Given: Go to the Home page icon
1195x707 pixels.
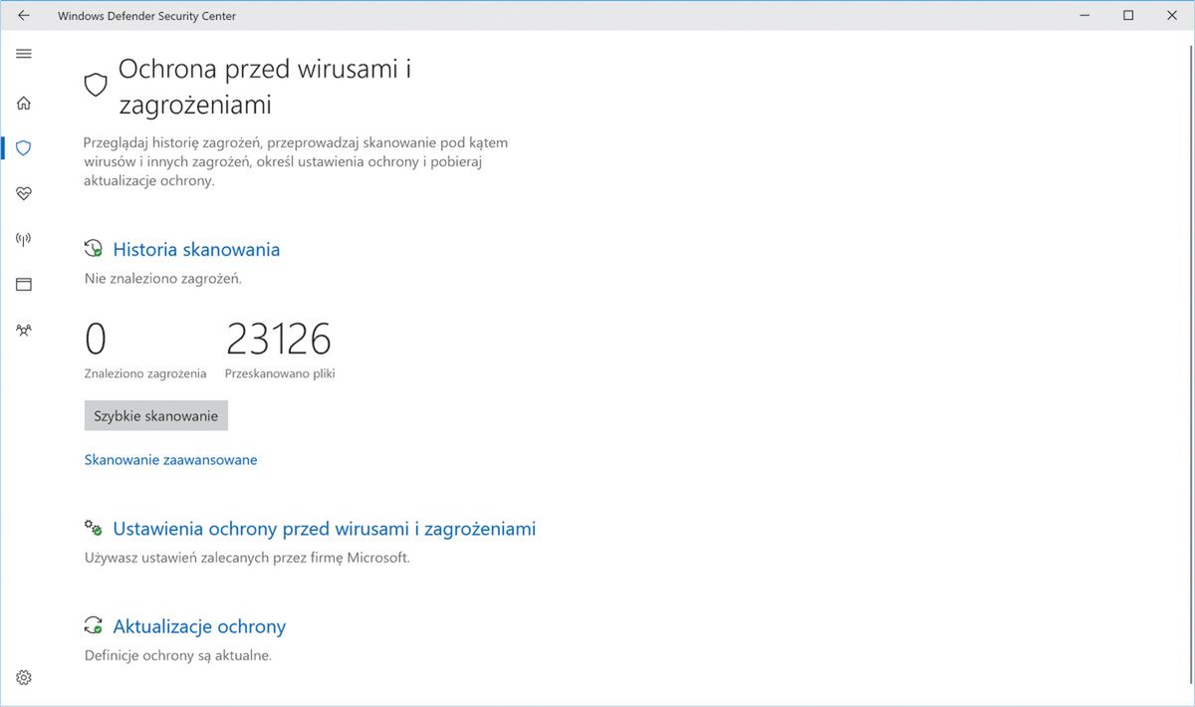Looking at the screenshot, I should click(x=24, y=103).
